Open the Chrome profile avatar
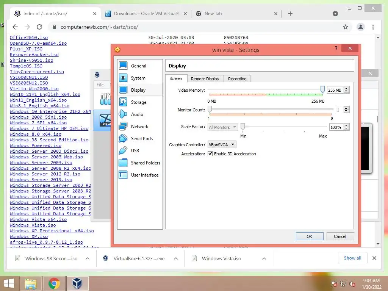This screenshot has height=291, width=388. pos(361,27)
